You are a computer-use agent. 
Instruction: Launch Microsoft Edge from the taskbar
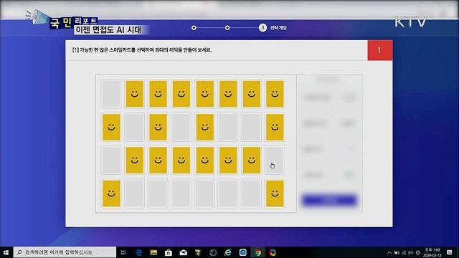[x=139, y=252]
